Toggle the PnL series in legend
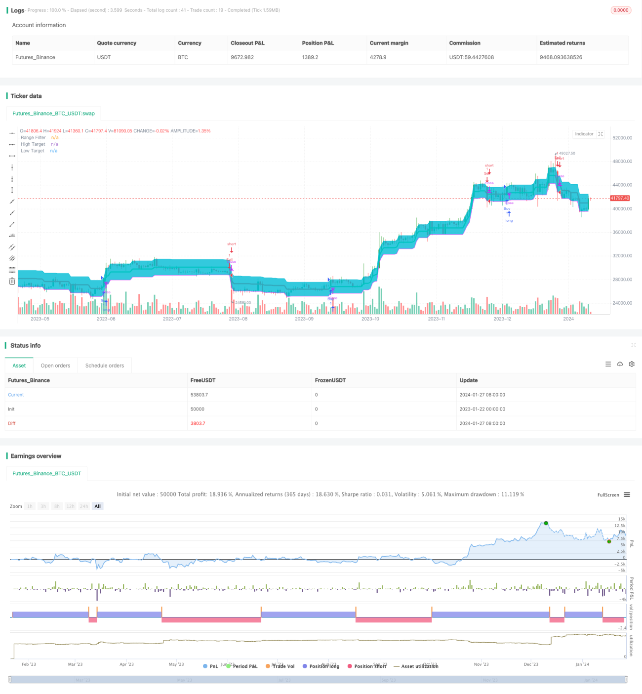The image size is (642, 694). [210, 666]
